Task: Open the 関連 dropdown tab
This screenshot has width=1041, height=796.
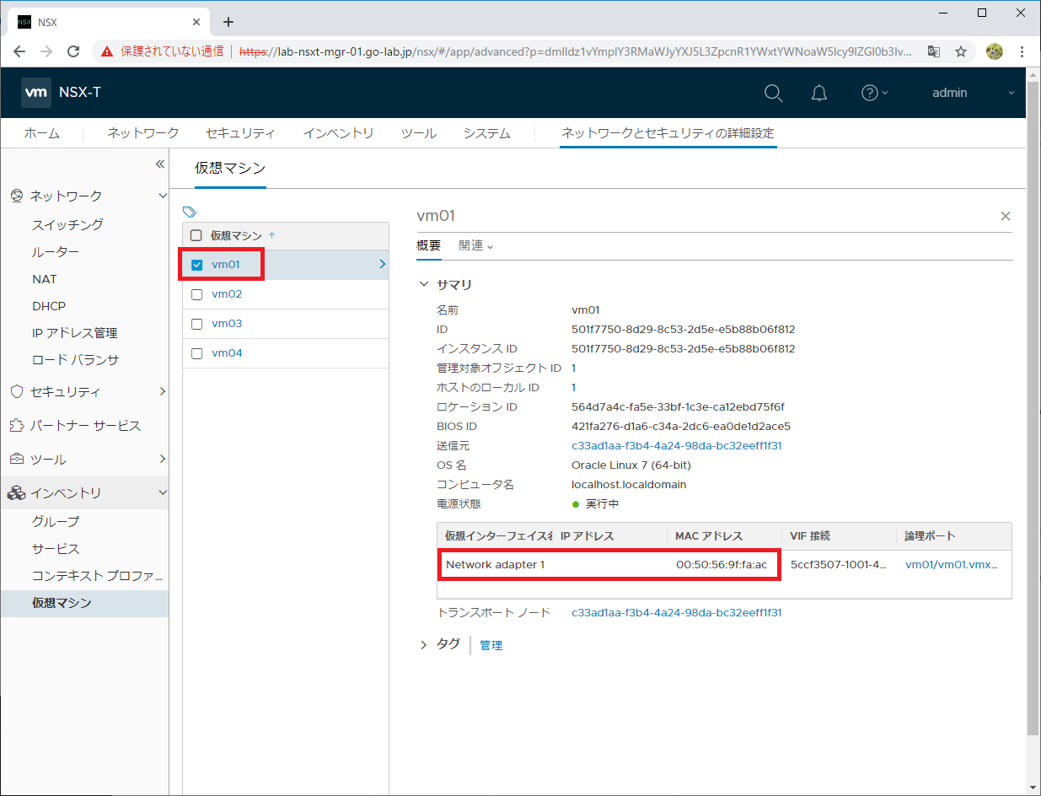Action: (x=475, y=245)
